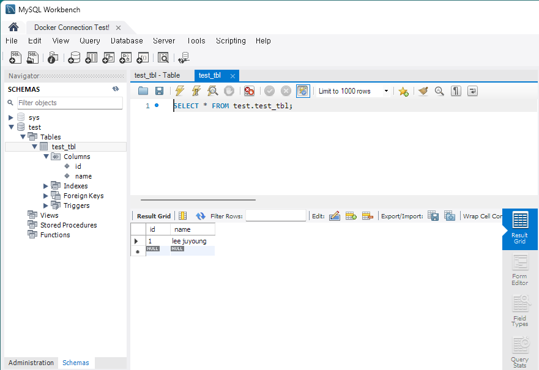Focus the Filter objects search field
539x370 pixels.
(70, 103)
